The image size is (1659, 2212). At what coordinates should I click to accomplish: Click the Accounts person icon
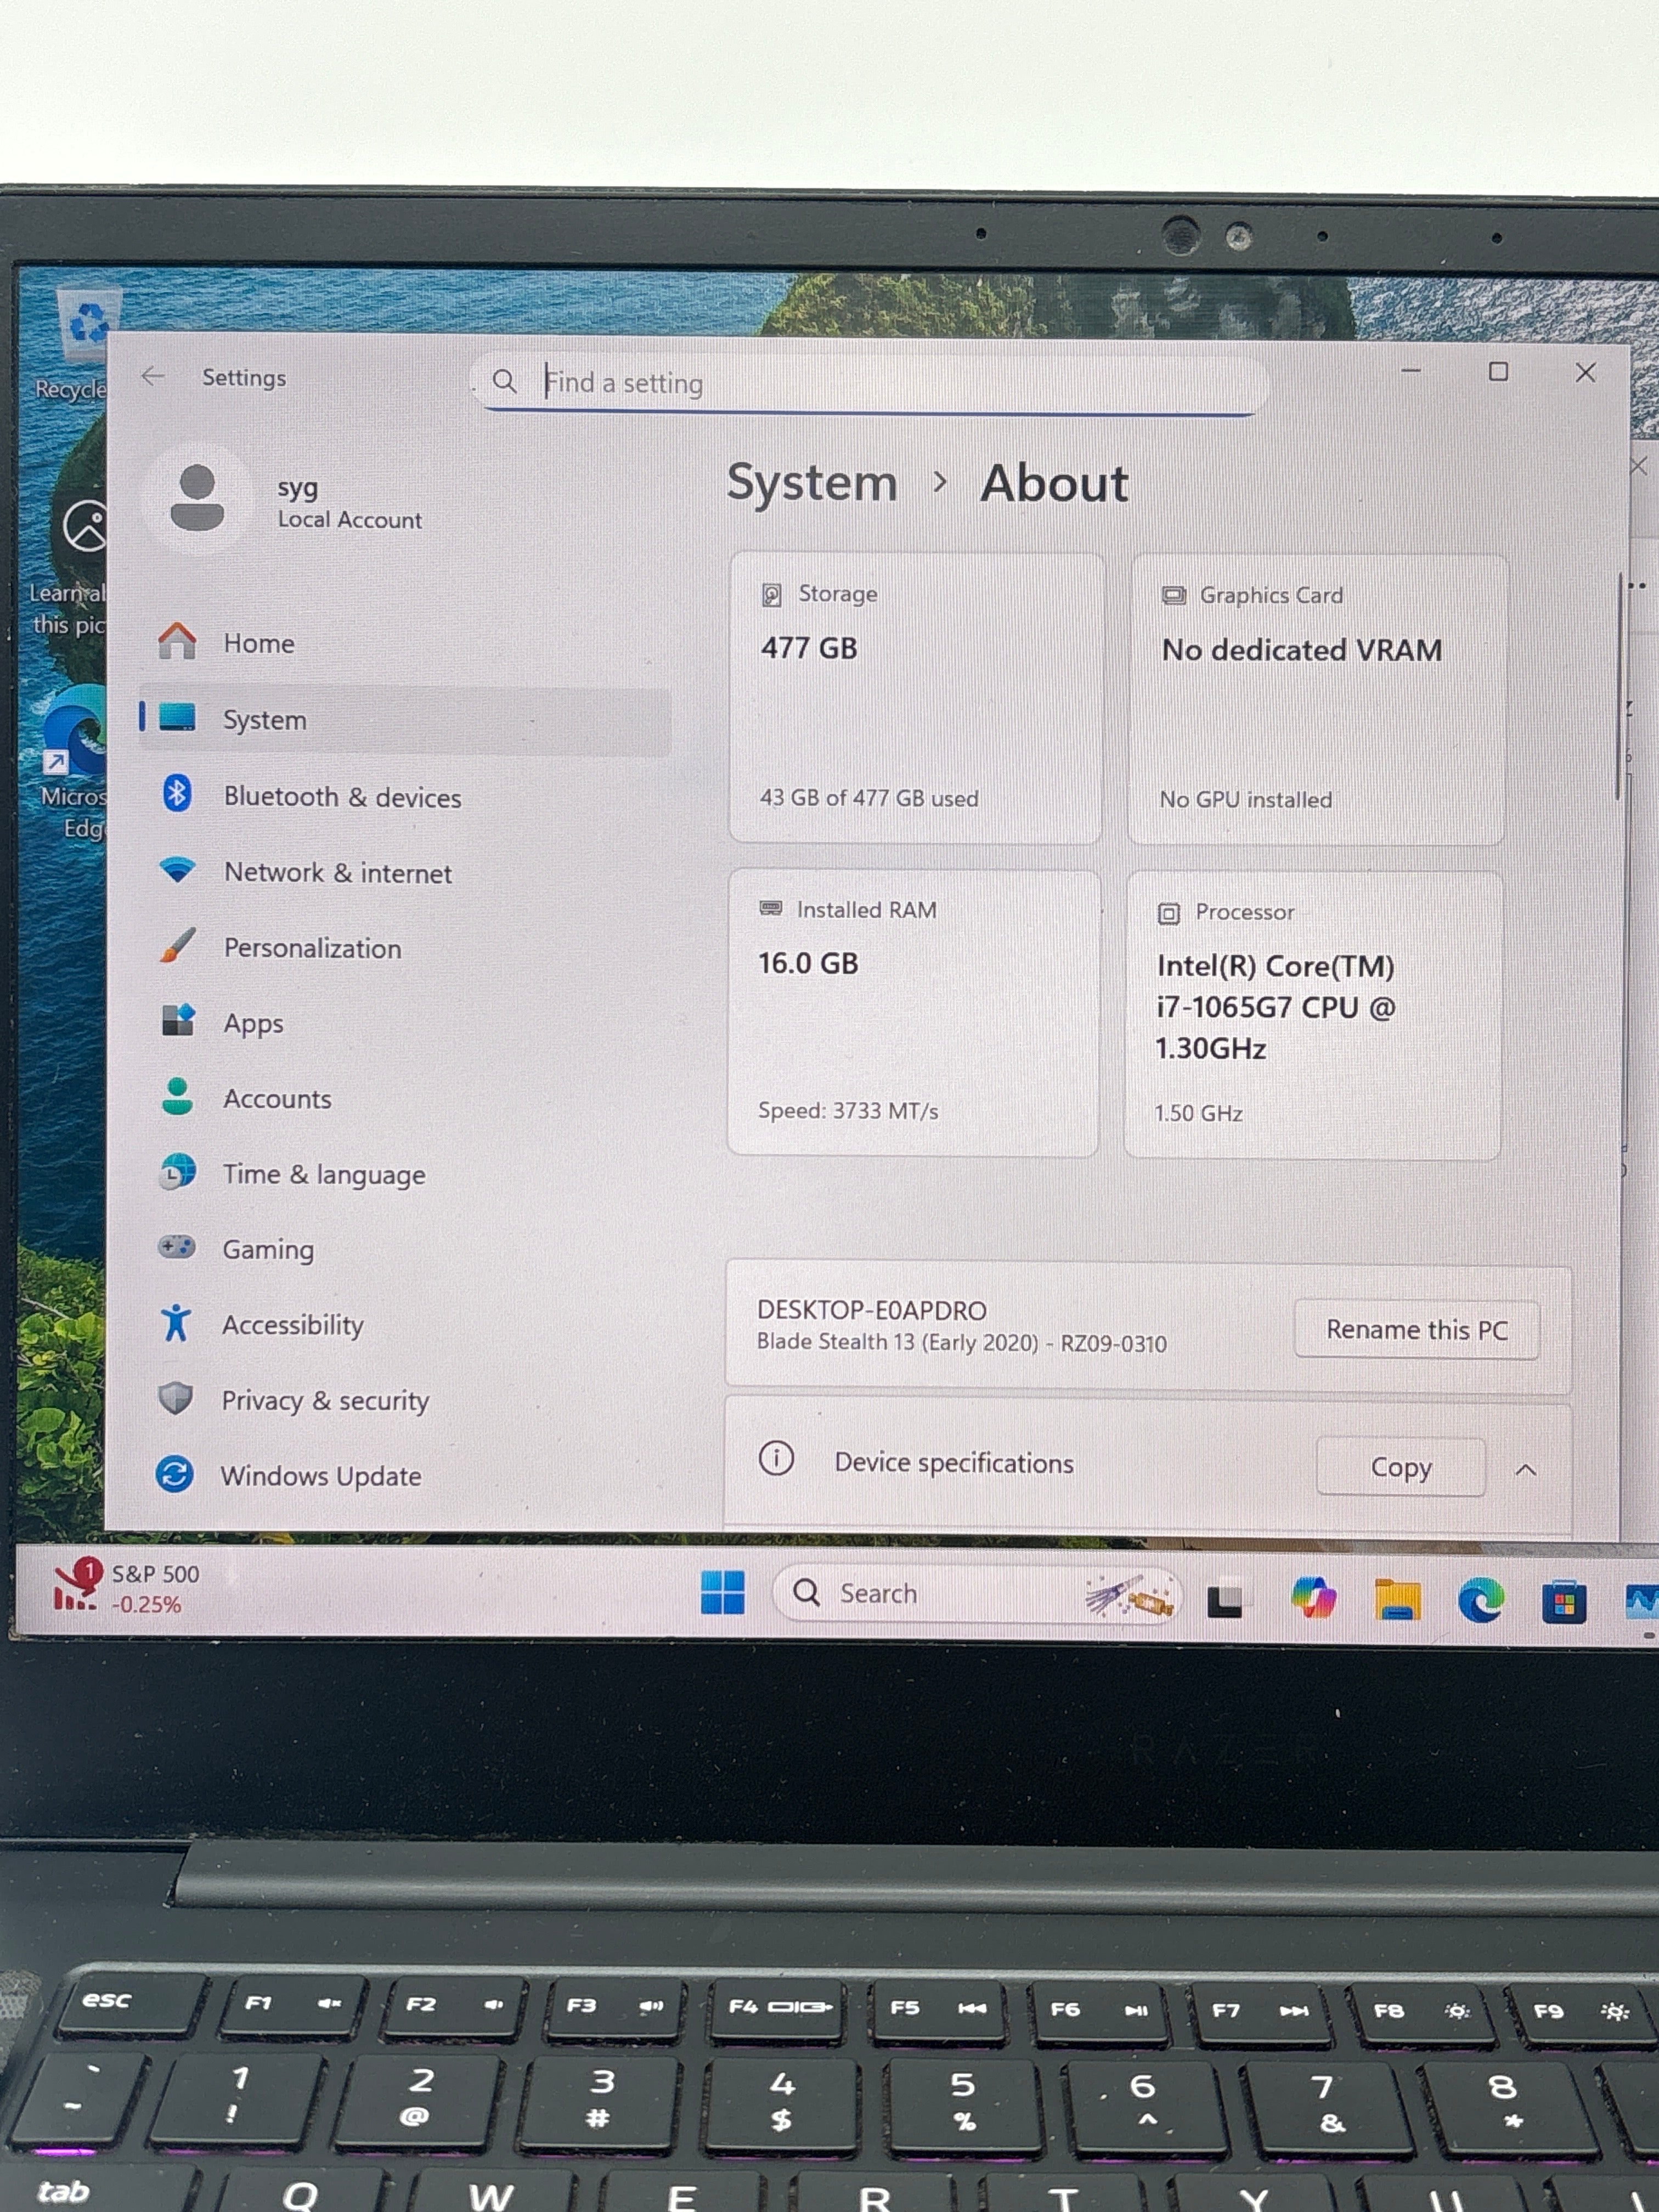(x=177, y=1096)
